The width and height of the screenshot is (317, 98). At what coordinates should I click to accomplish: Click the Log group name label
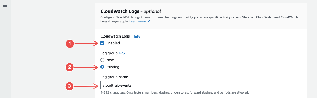click(114, 77)
